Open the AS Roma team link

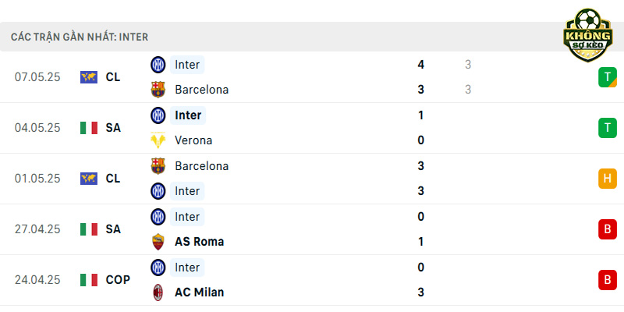pos(199,242)
